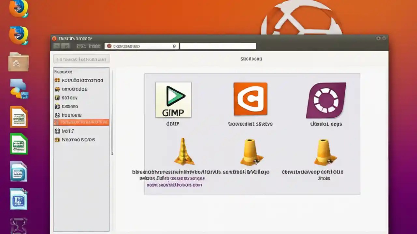Click inside the empty search input field

click(218, 46)
